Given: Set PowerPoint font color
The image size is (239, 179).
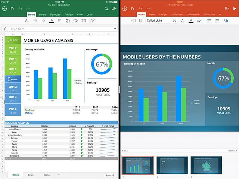Looking at the screenshot, I should click(191, 21).
